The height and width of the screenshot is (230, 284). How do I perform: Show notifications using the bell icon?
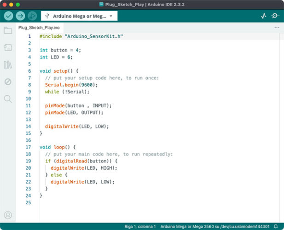pyautogui.click(x=276, y=227)
